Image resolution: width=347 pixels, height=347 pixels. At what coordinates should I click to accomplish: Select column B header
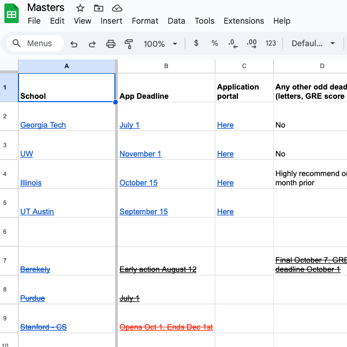point(166,66)
